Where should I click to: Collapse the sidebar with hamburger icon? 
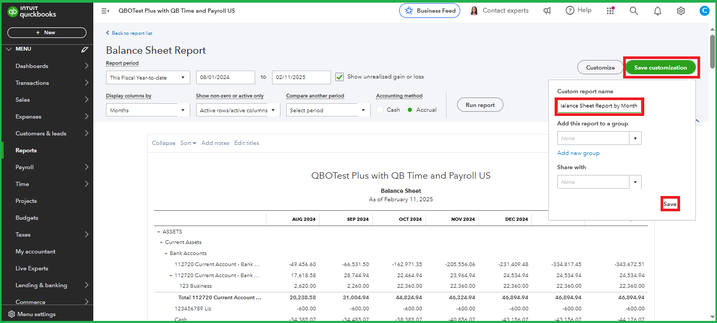click(105, 11)
